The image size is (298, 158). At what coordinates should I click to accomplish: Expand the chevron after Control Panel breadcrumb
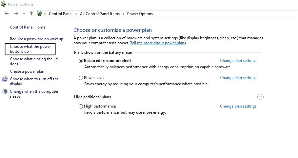[76, 14]
